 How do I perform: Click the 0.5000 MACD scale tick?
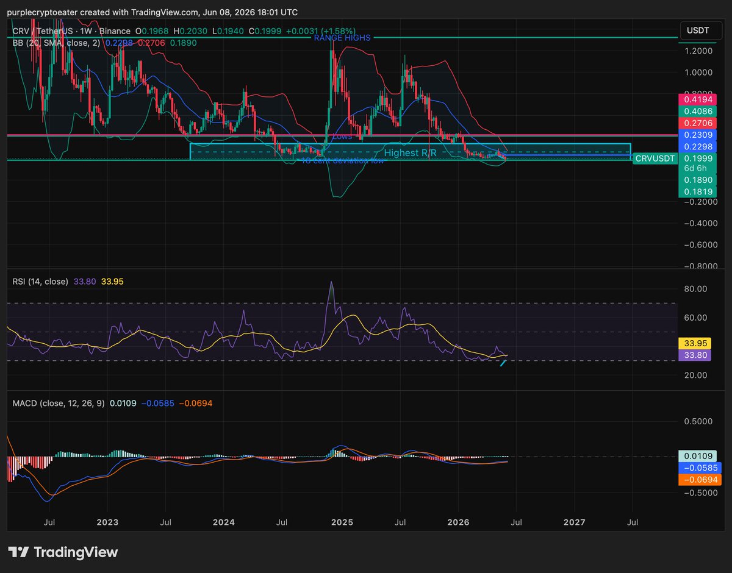(699, 421)
